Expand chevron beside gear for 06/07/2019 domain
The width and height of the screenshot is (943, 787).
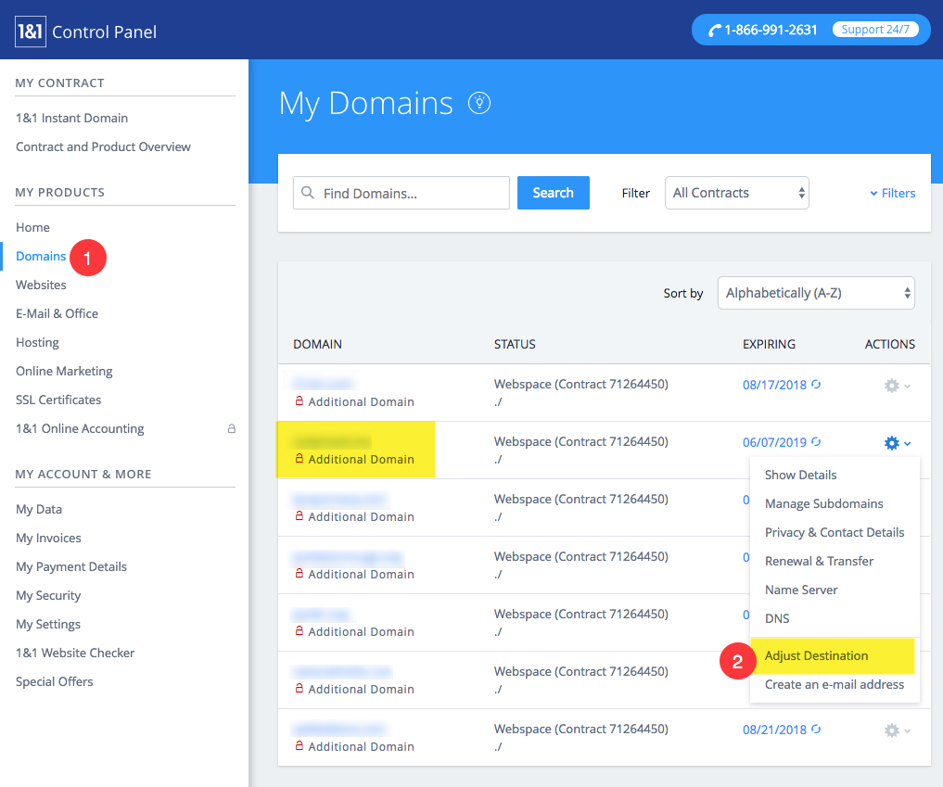pos(908,444)
